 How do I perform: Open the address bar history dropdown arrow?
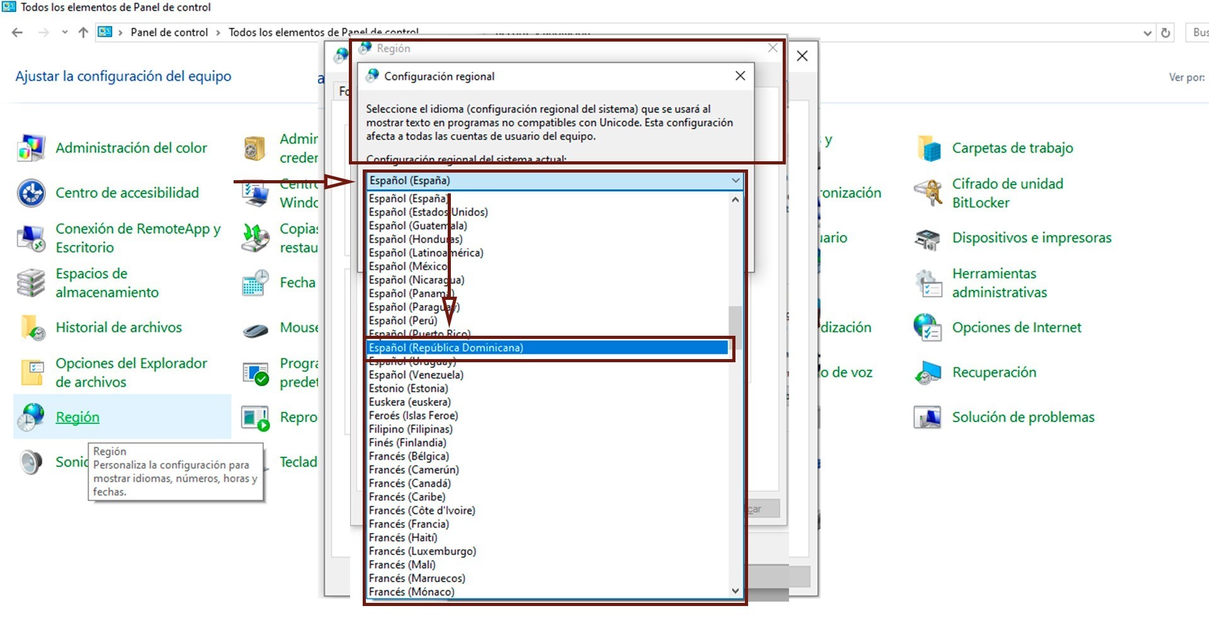[x=1147, y=33]
